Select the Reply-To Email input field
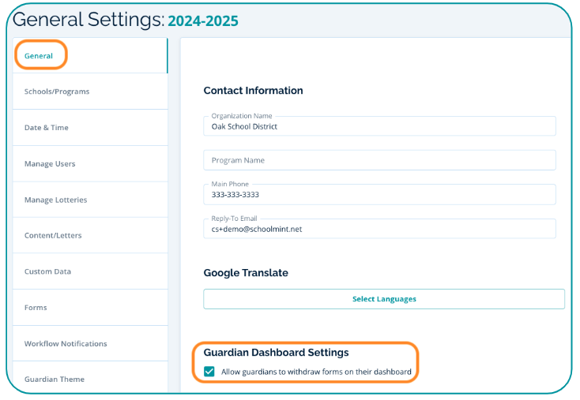The height and width of the screenshot is (400, 580). tap(379, 230)
